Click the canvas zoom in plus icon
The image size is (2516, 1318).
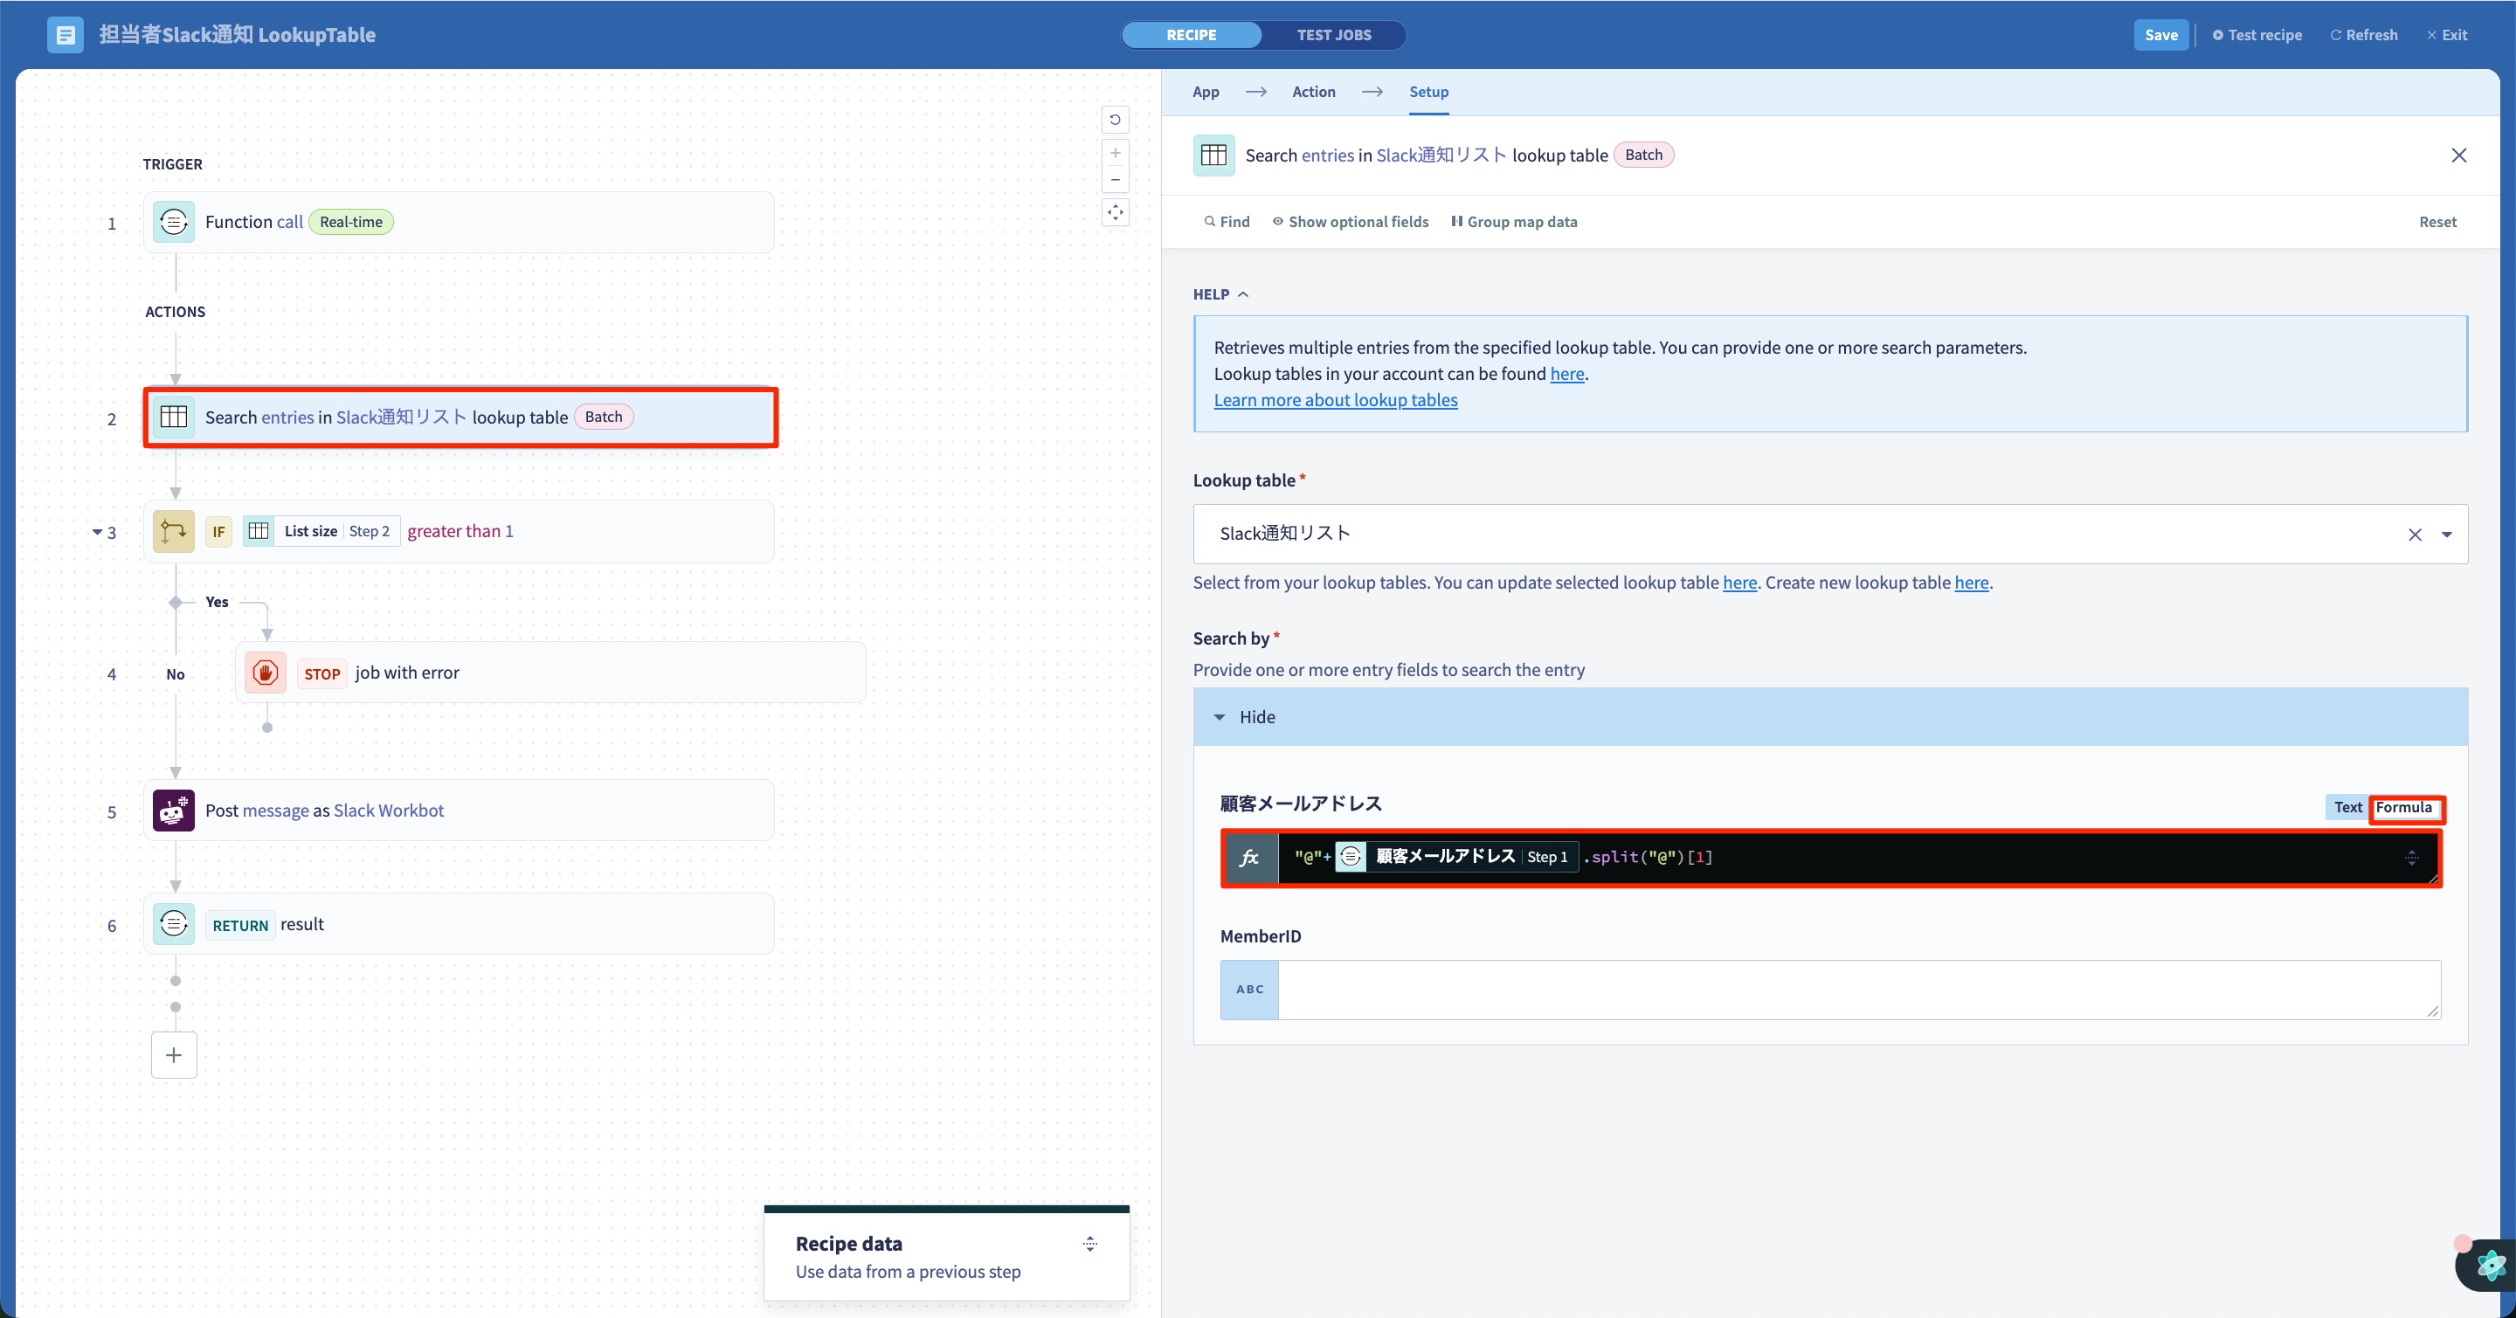(x=1115, y=153)
